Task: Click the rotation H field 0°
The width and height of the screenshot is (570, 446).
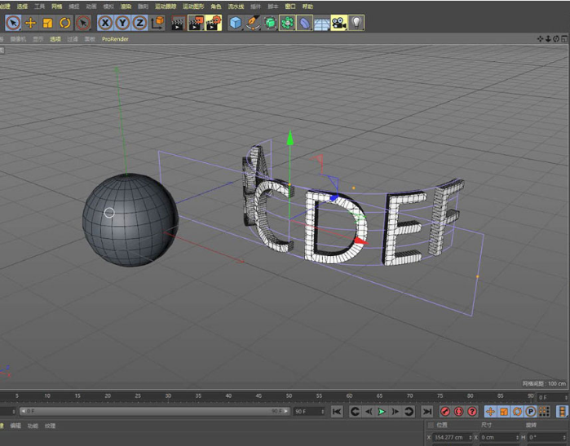Action: (x=547, y=437)
